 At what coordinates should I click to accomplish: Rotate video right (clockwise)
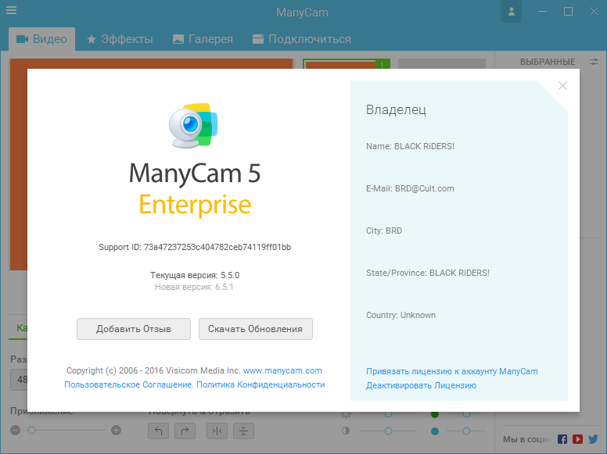(x=185, y=431)
